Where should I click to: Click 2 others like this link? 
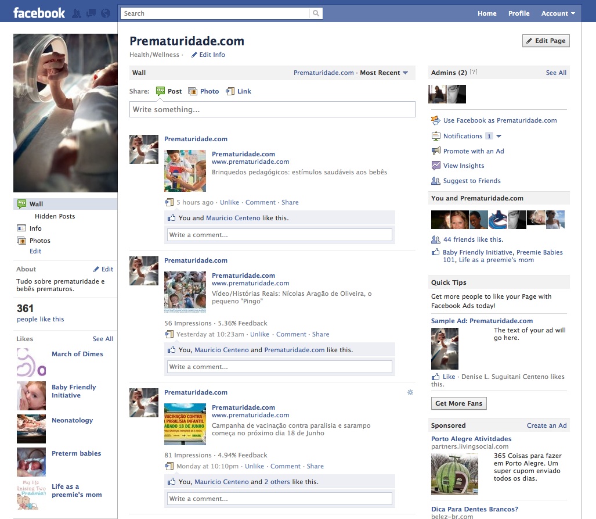[277, 482]
